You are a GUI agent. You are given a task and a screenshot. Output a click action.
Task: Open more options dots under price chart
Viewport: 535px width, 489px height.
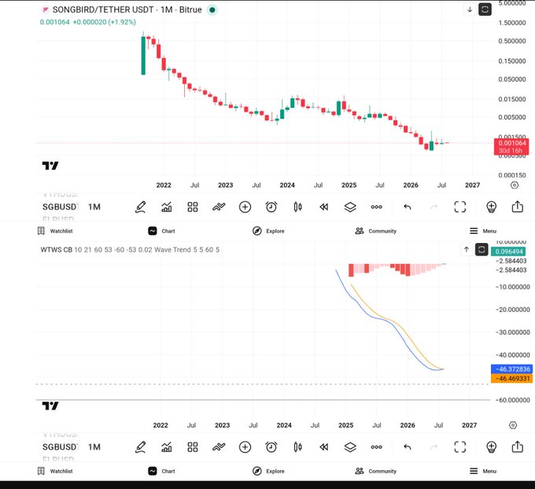376,207
